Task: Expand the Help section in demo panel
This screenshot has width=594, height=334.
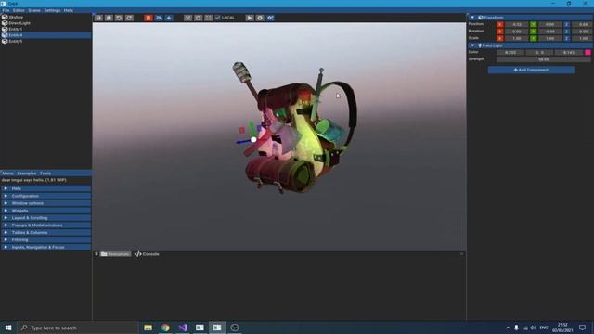Action: tap(45, 188)
